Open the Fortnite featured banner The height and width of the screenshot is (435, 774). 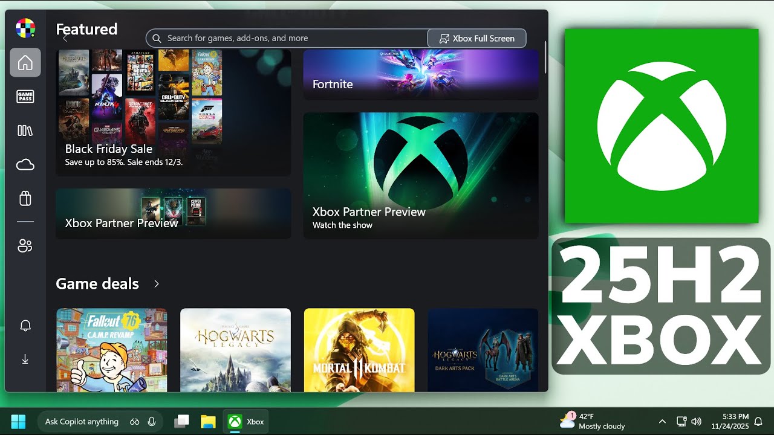(421, 74)
